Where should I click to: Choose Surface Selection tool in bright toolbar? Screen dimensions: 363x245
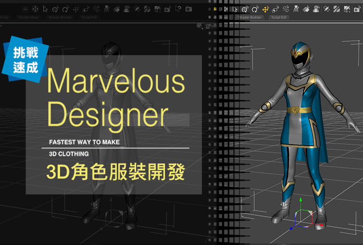click(306, 9)
